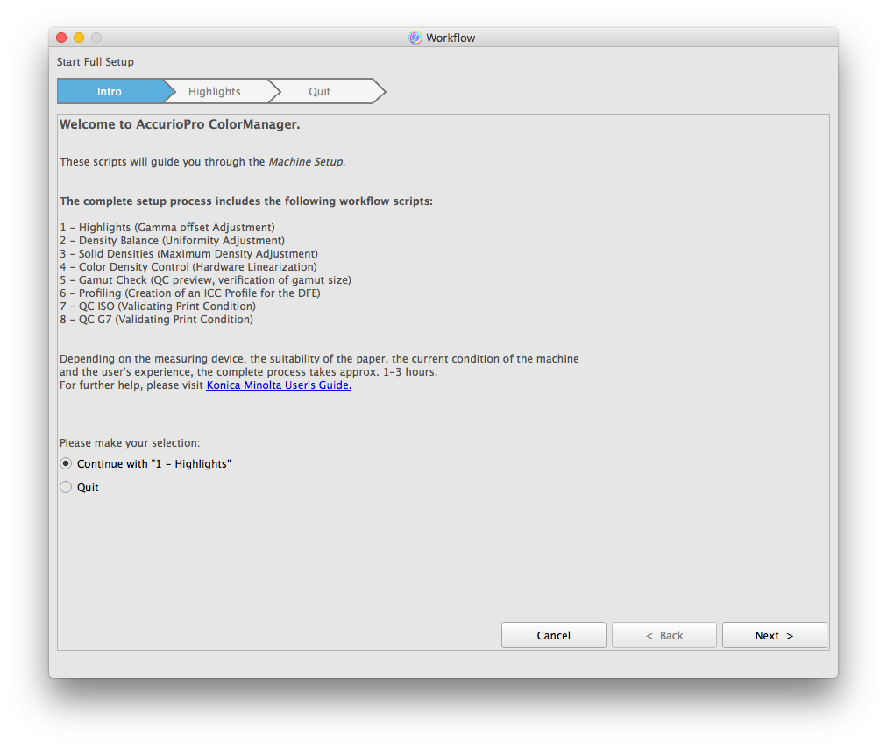Click the Profiling ICC Profile list entry
The width and height of the screenshot is (887, 748).
pos(190,293)
